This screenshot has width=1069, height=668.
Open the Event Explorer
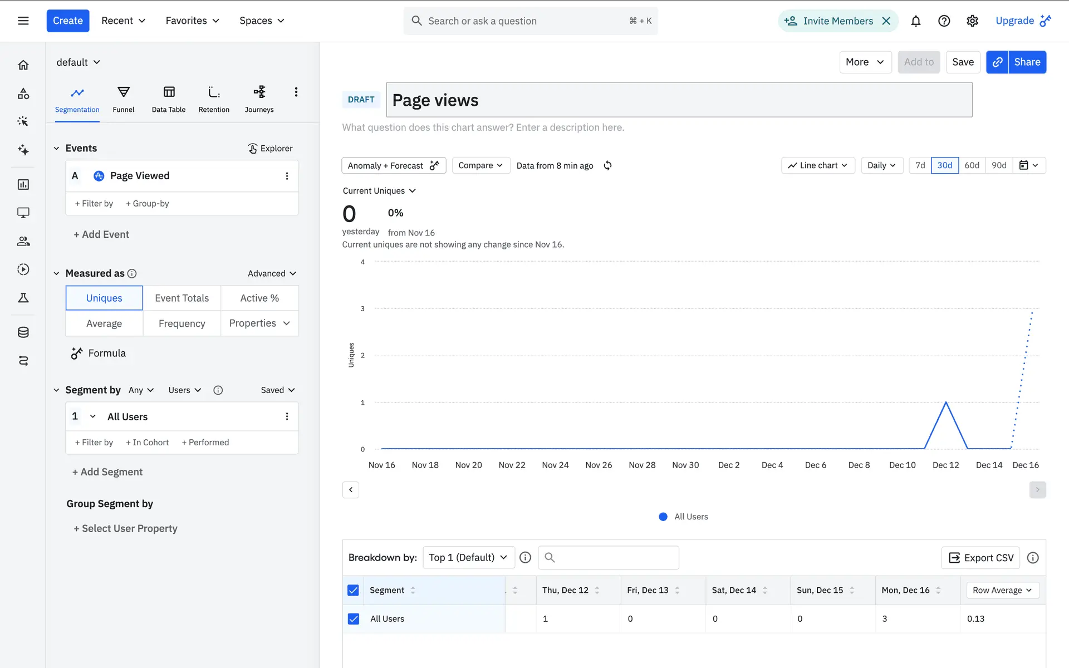pyautogui.click(x=270, y=148)
